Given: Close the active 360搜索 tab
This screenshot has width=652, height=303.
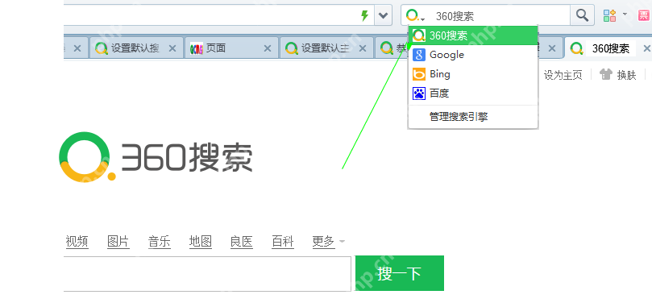Looking at the screenshot, I should click(x=647, y=48).
